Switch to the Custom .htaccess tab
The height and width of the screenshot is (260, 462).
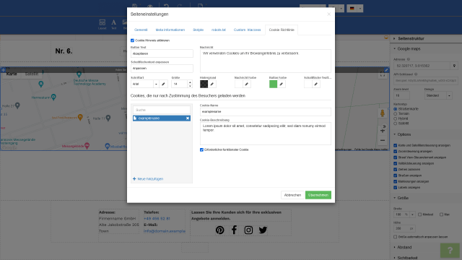pos(247,30)
